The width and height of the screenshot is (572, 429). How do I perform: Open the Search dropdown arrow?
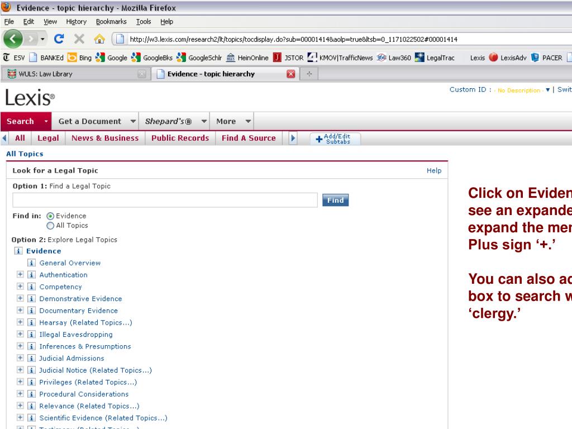(46, 121)
